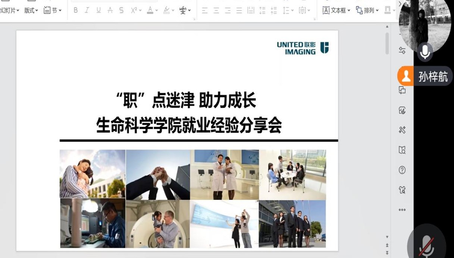Screen dimensions: 454x258
Task: Click the help question mark icon
Action: click(402, 170)
